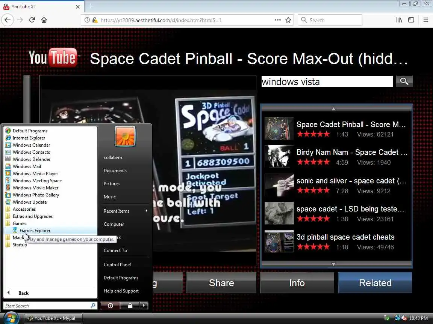Viewport: 433px width, 324px height.
Task: Click the browser Search box
Action: coord(330,20)
